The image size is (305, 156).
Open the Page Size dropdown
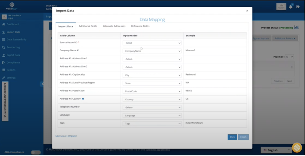pos(289,57)
